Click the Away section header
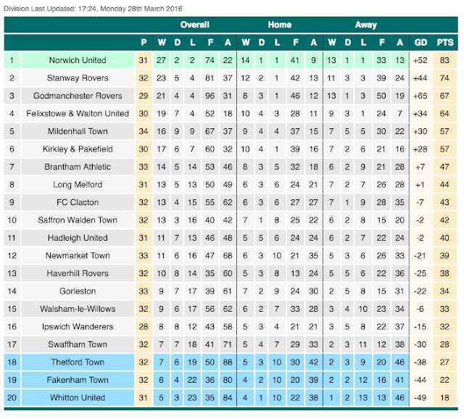Image resolution: width=464 pixels, height=419 pixels. pos(365,25)
